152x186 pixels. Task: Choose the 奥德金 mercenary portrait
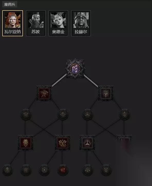coord(58,23)
